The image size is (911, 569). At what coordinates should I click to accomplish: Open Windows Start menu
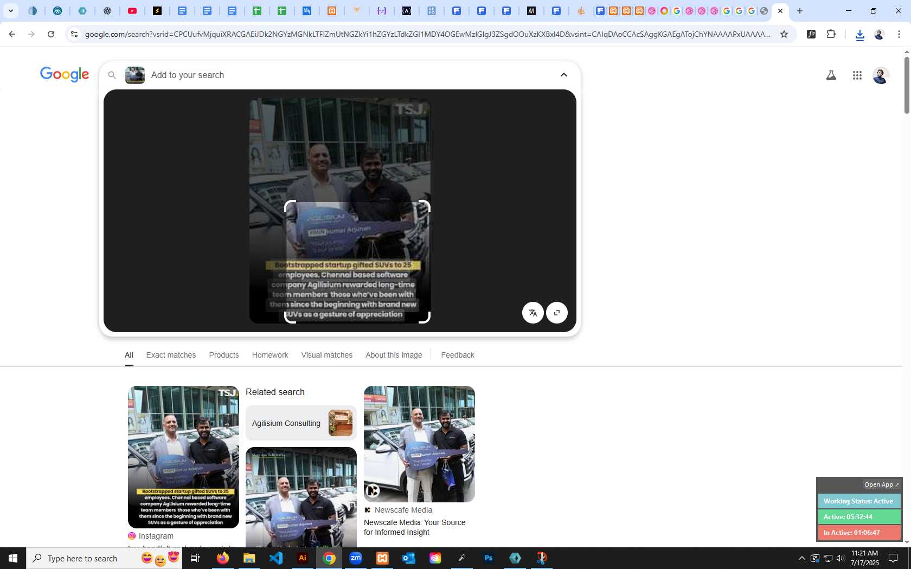click(x=13, y=558)
